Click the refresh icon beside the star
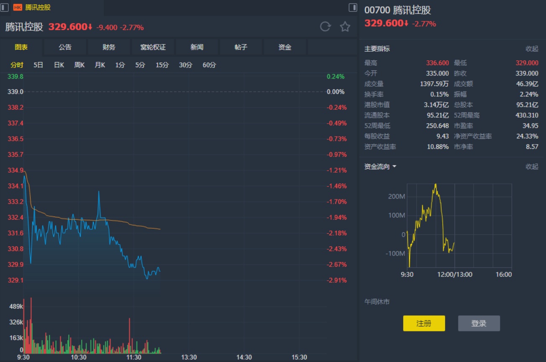546x362 pixels. click(x=325, y=27)
